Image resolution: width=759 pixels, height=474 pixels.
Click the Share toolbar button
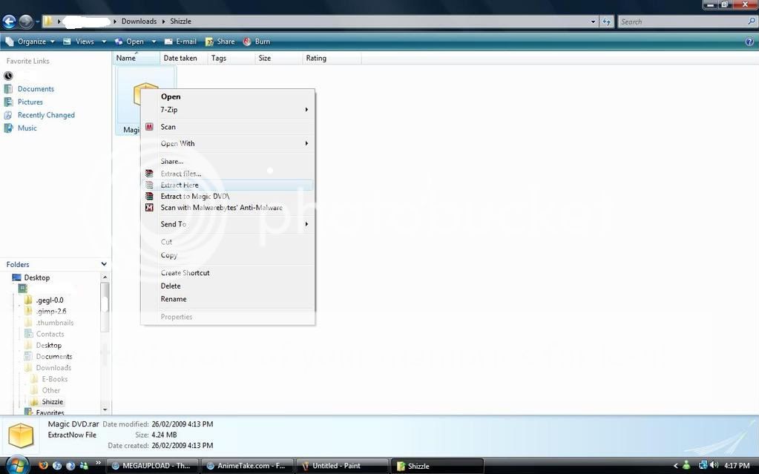click(x=220, y=42)
